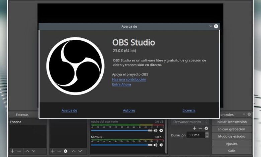Remove scene transition with minus icon
This screenshot has height=157, width=261.
point(200,128)
